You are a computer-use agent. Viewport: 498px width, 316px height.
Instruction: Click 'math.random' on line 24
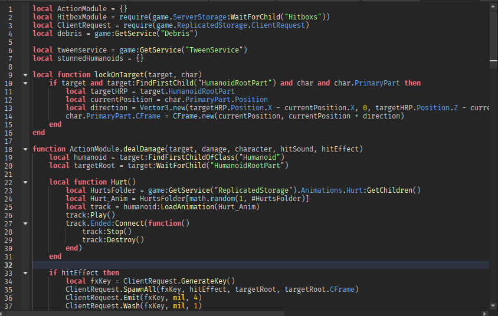coord(212,198)
